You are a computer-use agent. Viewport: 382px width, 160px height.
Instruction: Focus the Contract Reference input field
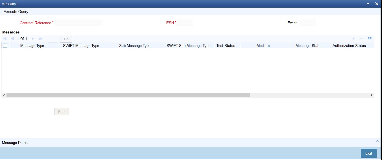click(x=78, y=23)
